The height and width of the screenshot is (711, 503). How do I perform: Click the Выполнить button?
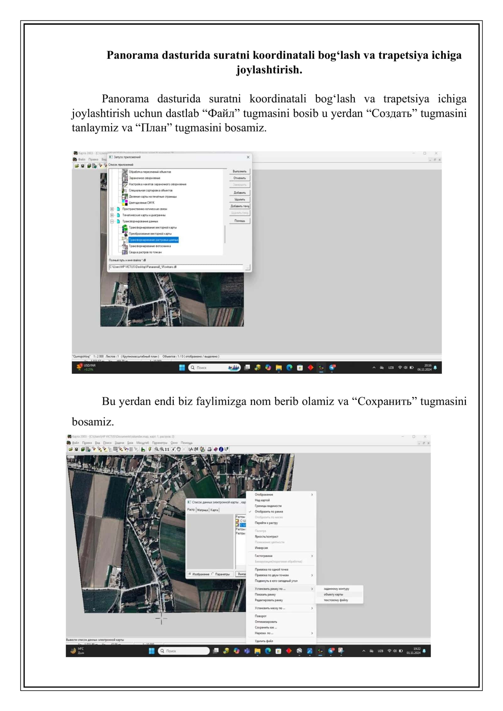coord(240,171)
